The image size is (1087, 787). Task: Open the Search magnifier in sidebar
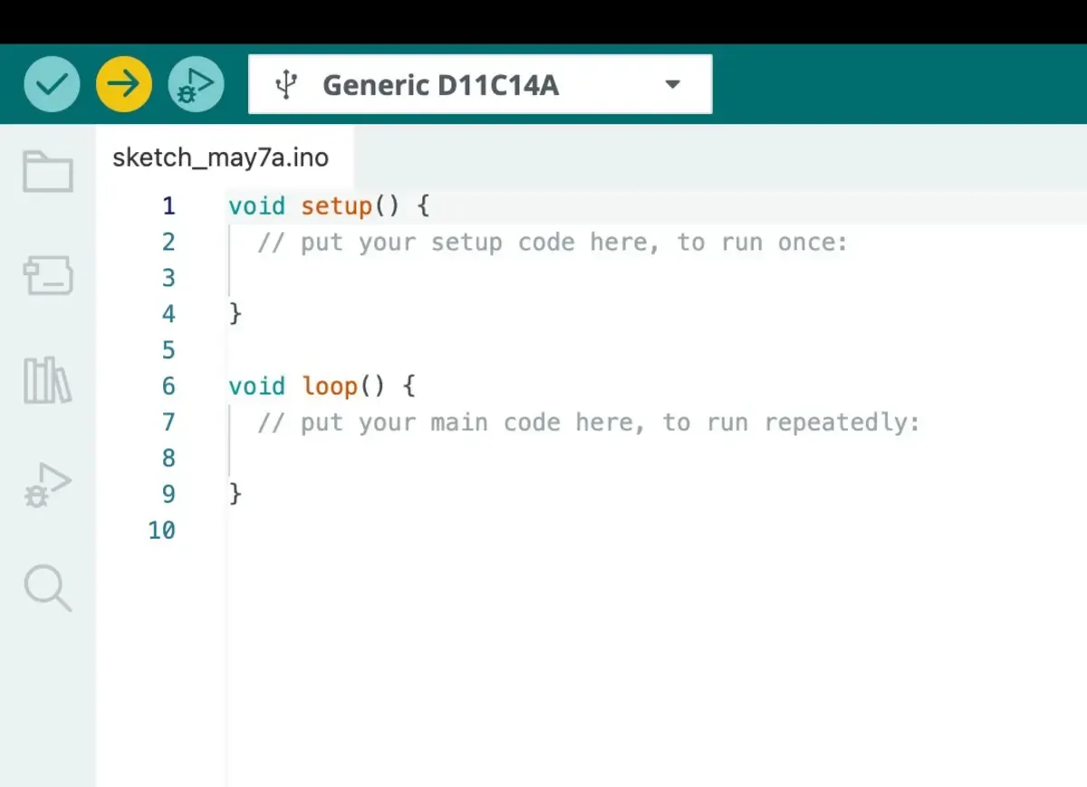47,589
